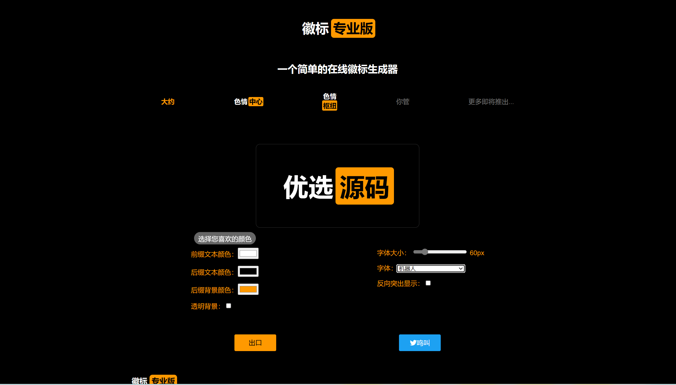Click the 选择您喜欢的颜色 tooltip label

coord(225,239)
